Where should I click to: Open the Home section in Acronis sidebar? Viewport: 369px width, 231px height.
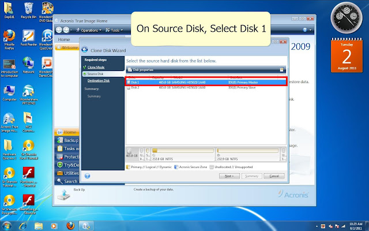click(x=67, y=132)
